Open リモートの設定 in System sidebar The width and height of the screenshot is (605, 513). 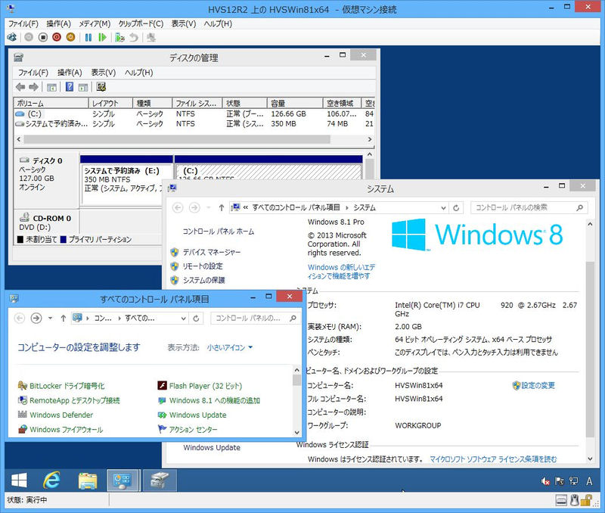(x=203, y=266)
